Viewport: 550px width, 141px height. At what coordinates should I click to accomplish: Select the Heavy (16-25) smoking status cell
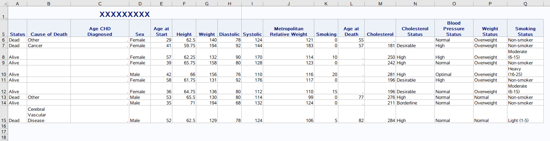525,72
